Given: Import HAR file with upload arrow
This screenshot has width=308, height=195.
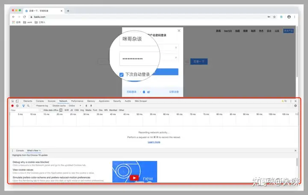Looking at the screenshot, I should pos(86,106).
